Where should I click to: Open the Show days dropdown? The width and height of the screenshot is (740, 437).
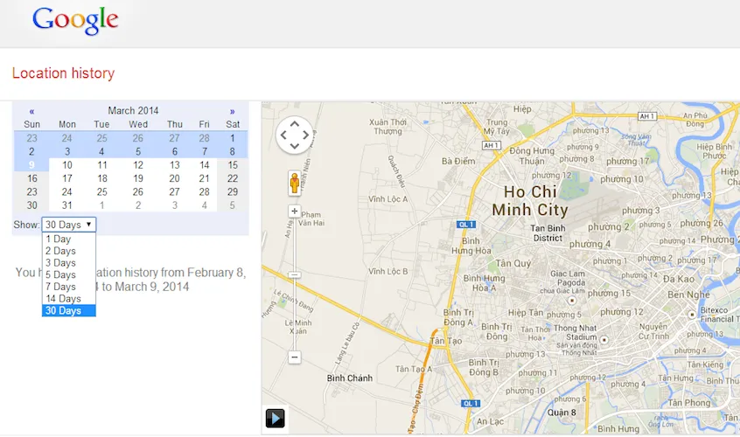[x=68, y=225]
